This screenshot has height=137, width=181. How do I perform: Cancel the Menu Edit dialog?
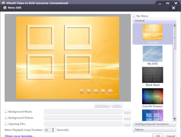171,136
